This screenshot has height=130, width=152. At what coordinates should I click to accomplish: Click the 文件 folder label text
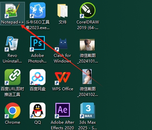click(x=63, y=22)
